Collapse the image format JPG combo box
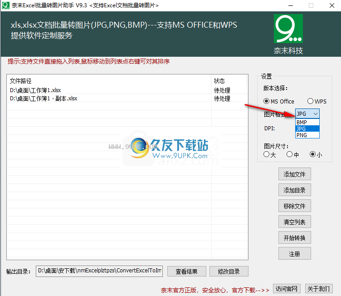 tap(307, 113)
